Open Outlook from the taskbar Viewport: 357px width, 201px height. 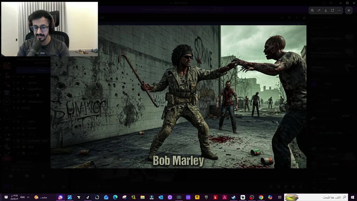click(x=161, y=197)
